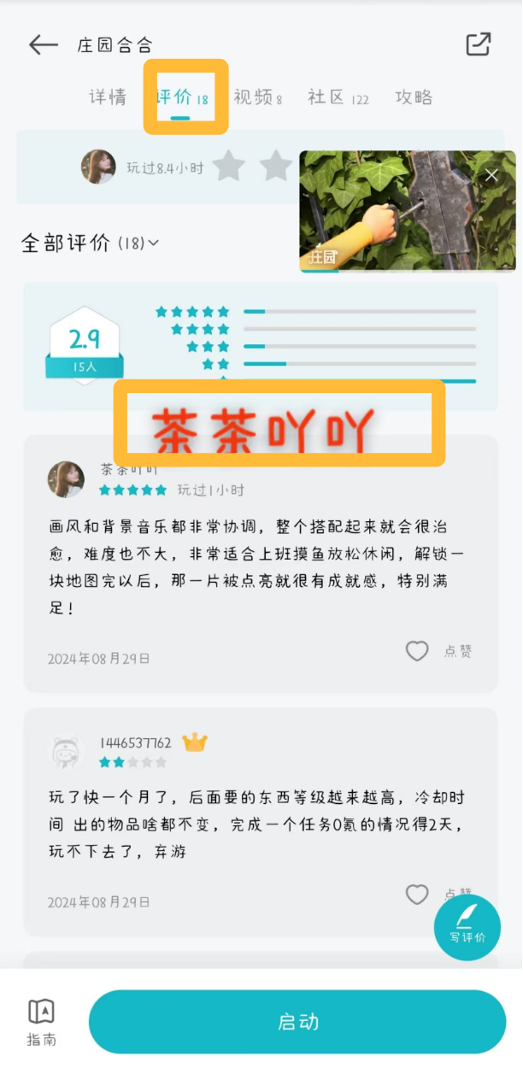
Task: Like the review by user 1446537762
Action: (417, 894)
